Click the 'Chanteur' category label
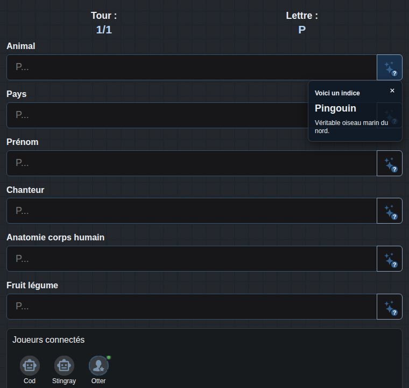The width and height of the screenshot is (409, 388). point(25,190)
